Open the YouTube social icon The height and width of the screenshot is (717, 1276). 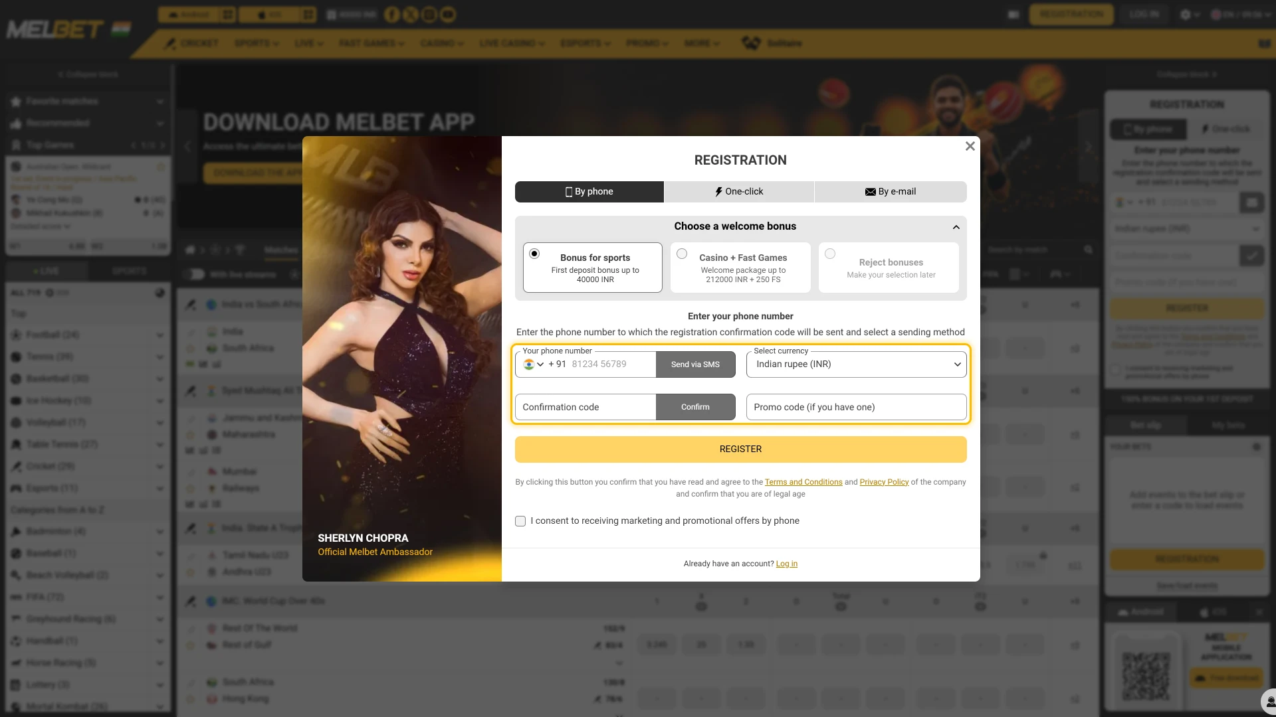[448, 14]
